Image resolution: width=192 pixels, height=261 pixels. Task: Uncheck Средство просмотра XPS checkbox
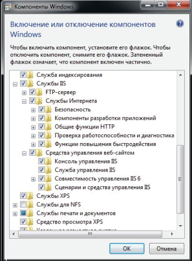(x=23, y=222)
